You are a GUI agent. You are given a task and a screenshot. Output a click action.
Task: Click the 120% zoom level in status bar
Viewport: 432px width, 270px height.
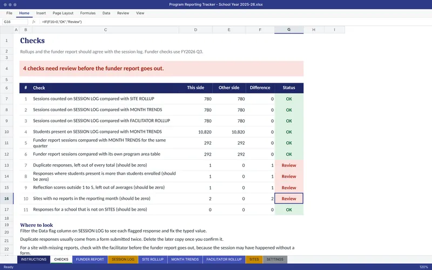coord(423,267)
